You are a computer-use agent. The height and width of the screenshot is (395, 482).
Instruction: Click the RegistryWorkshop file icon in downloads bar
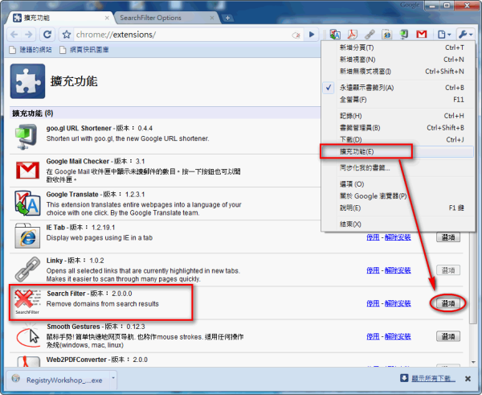[x=16, y=378]
